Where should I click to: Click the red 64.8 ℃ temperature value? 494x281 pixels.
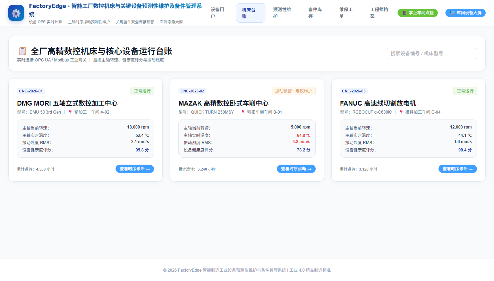(304, 135)
